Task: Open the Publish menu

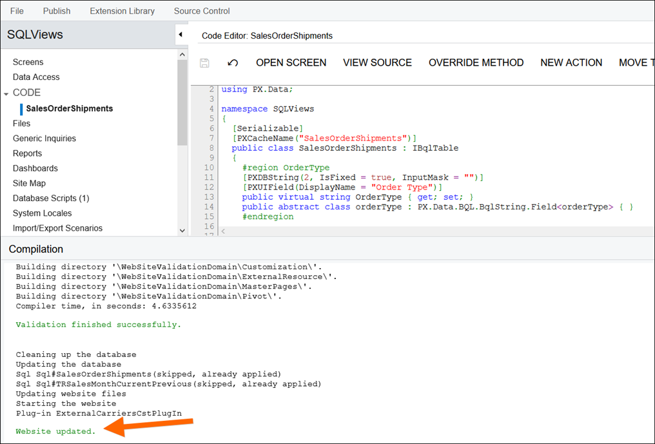Action: click(57, 11)
